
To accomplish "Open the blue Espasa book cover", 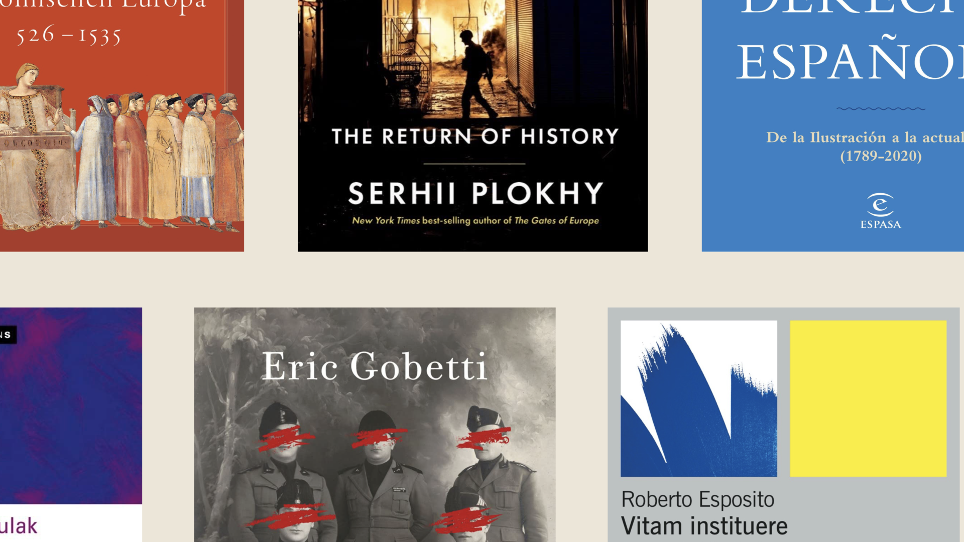I will tap(833, 125).
